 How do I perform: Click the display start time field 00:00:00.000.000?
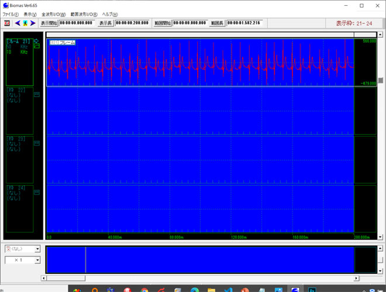point(77,23)
